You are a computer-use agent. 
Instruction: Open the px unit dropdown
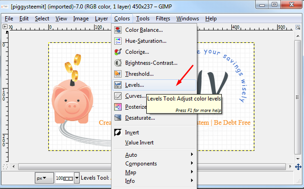click(x=44, y=178)
